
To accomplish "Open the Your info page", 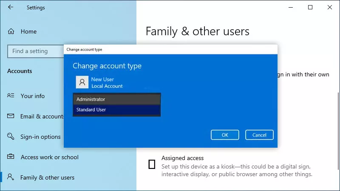I will coord(33,96).
